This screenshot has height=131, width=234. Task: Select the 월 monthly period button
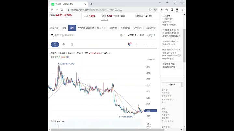click(72, 44)
